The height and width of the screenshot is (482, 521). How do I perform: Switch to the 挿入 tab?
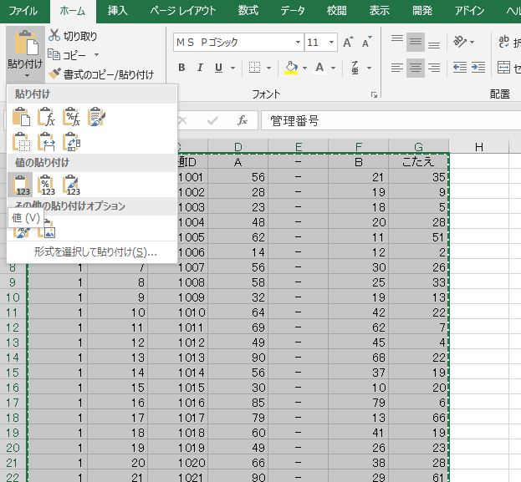[118, 11]
